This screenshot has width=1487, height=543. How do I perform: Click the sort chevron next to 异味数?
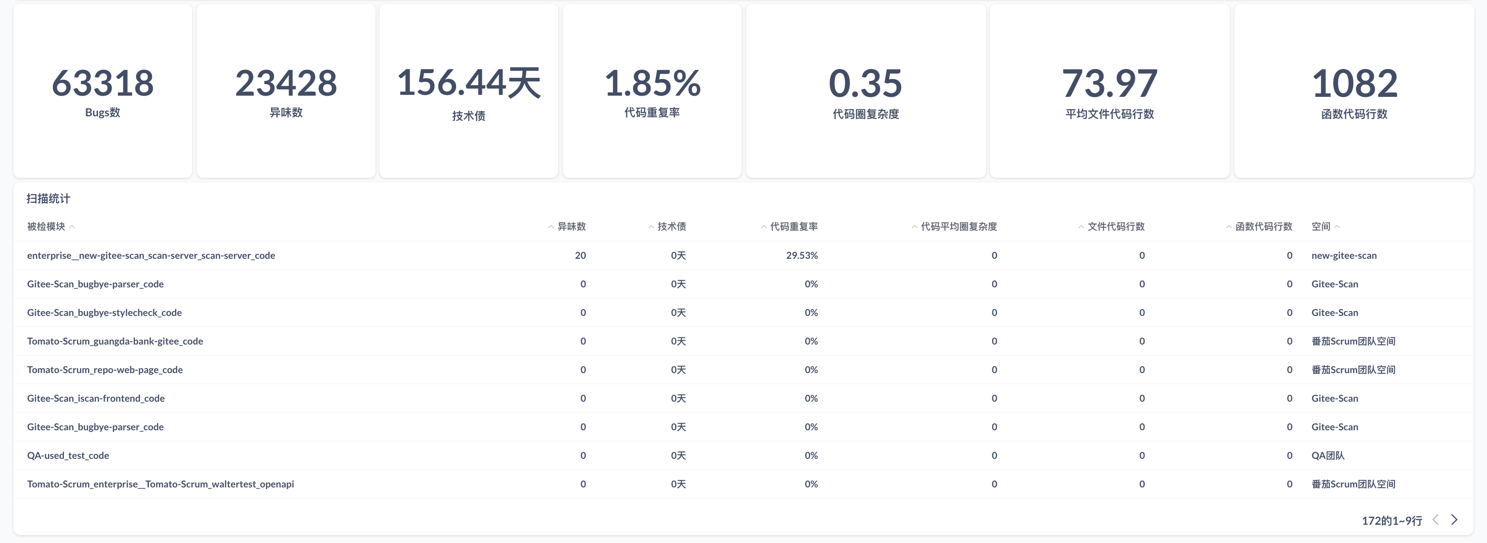pos(551,226)
